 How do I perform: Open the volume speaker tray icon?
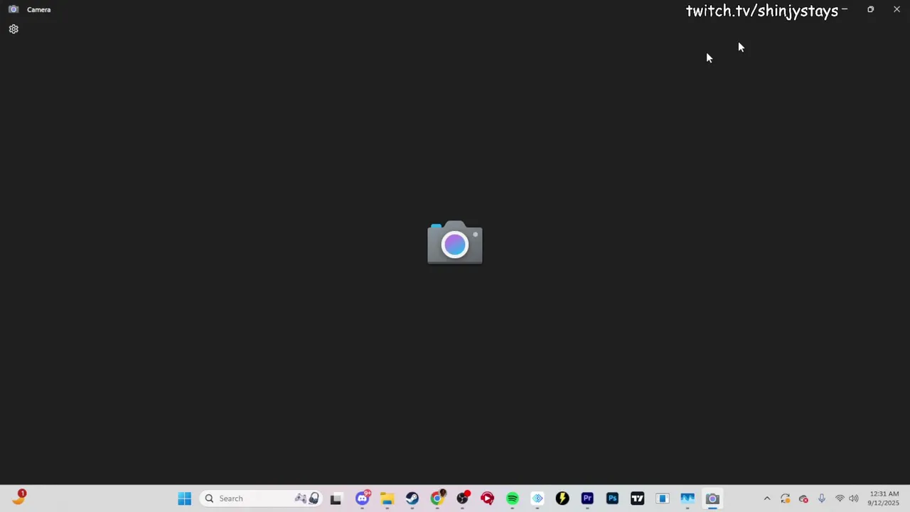(854, 498)
